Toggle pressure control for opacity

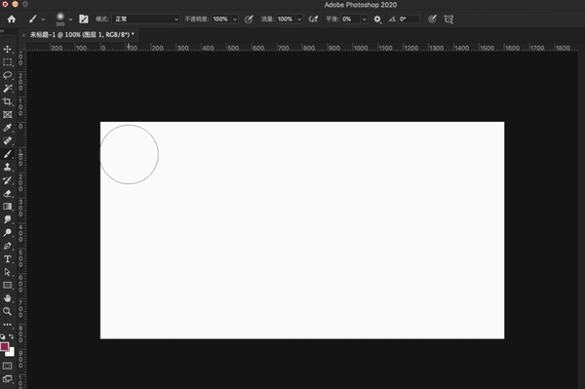coord(249,19)
